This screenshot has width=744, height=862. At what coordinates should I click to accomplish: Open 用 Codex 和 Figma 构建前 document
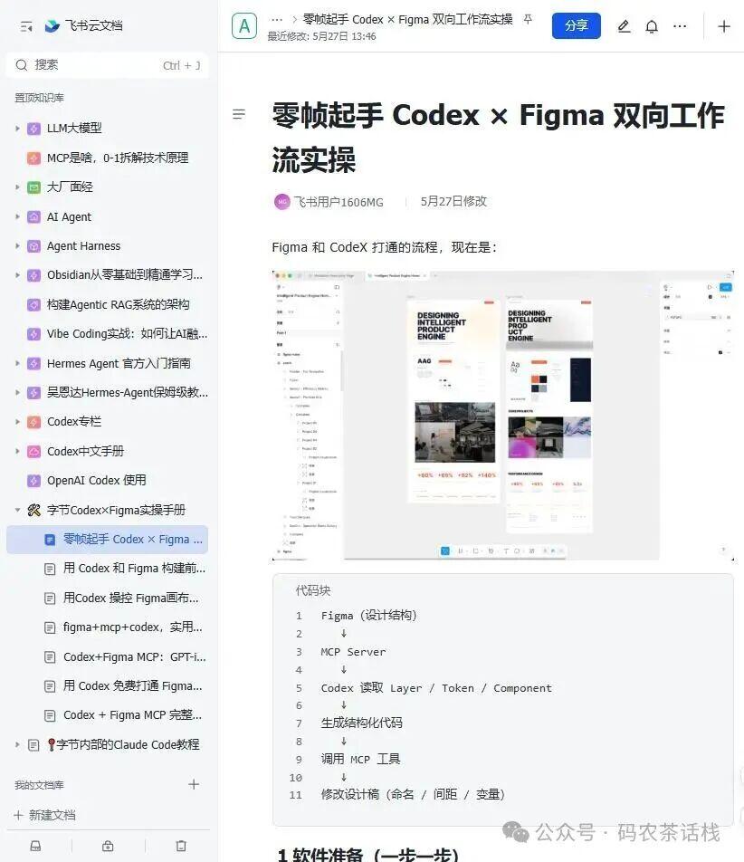pos(134,569)
